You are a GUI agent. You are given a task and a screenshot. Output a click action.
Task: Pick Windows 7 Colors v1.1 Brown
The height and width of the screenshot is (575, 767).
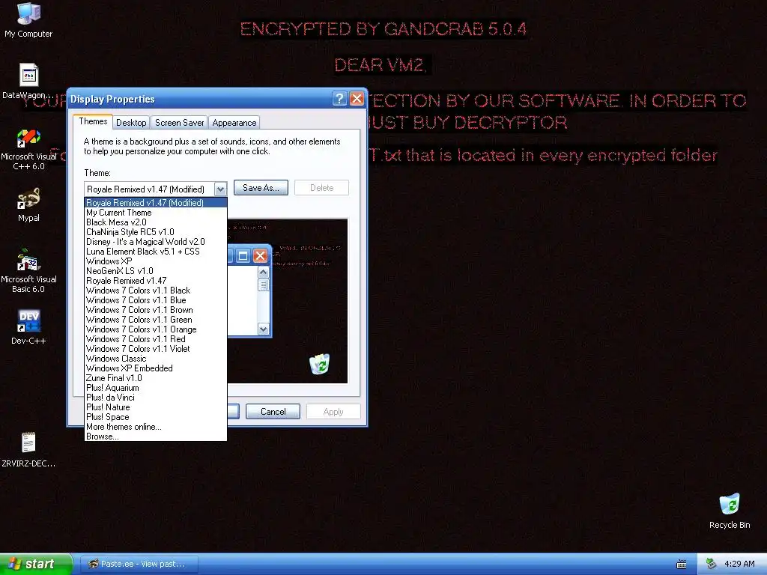pos(156,310)
